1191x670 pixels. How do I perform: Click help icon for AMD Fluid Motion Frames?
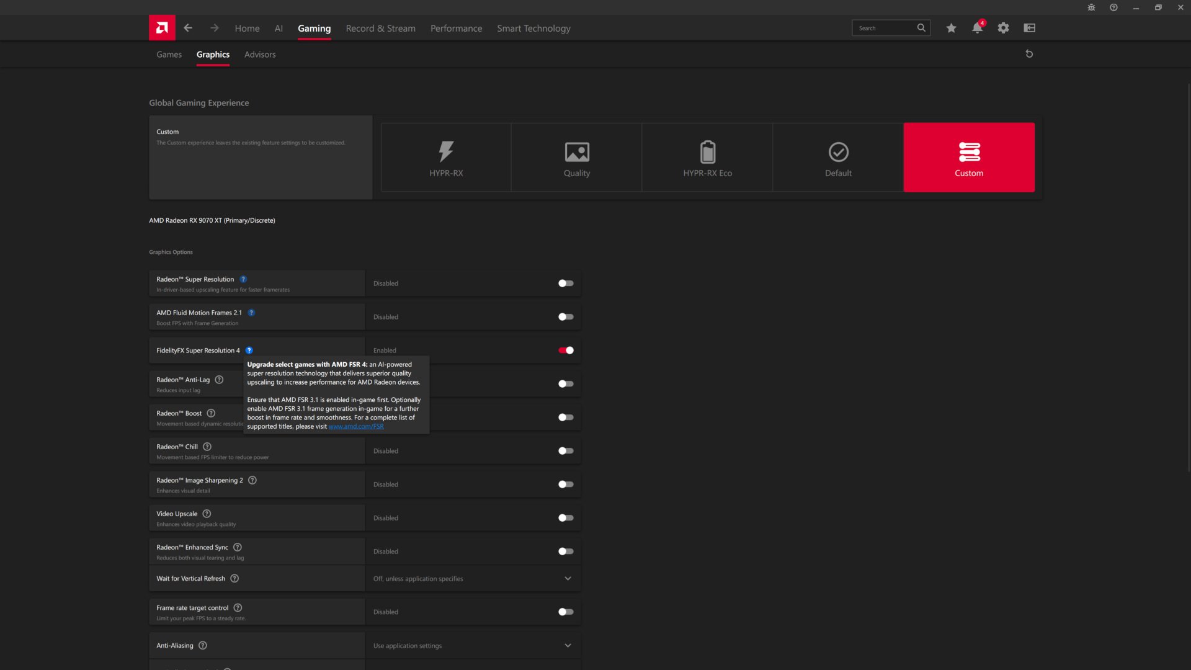251,313
